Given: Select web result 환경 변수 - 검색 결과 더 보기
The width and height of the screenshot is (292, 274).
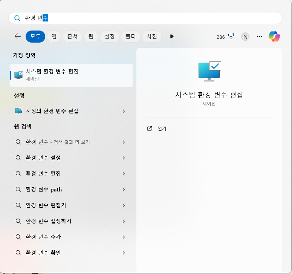Looking at the screenshot, I should click(x=71, y=142).
